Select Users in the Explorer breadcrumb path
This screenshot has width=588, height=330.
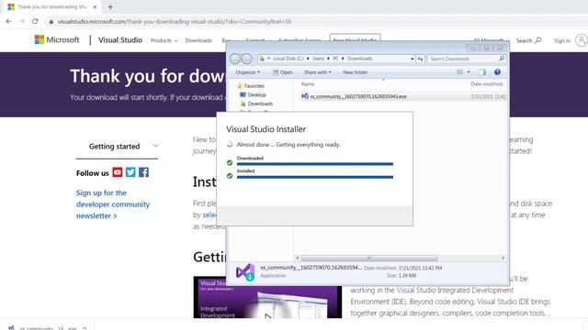tap(319, 59)
